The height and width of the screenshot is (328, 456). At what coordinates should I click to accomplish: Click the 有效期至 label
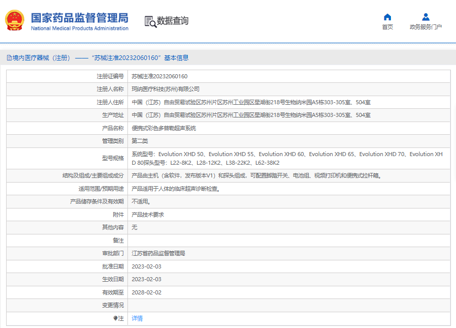pos(113,292)
